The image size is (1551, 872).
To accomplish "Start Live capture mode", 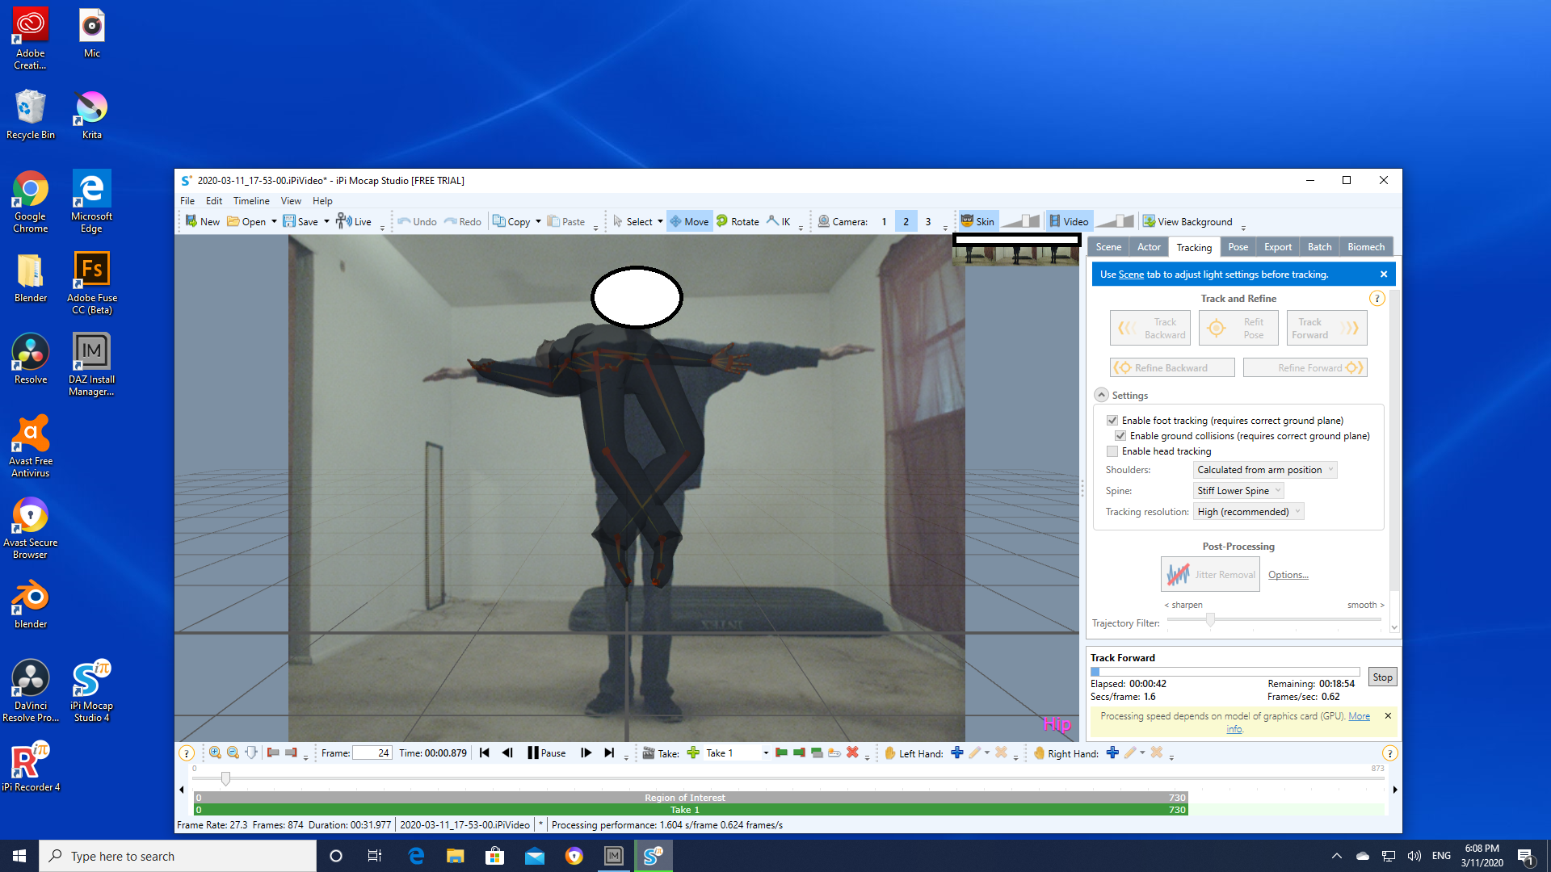I will (x=354, y=221).
